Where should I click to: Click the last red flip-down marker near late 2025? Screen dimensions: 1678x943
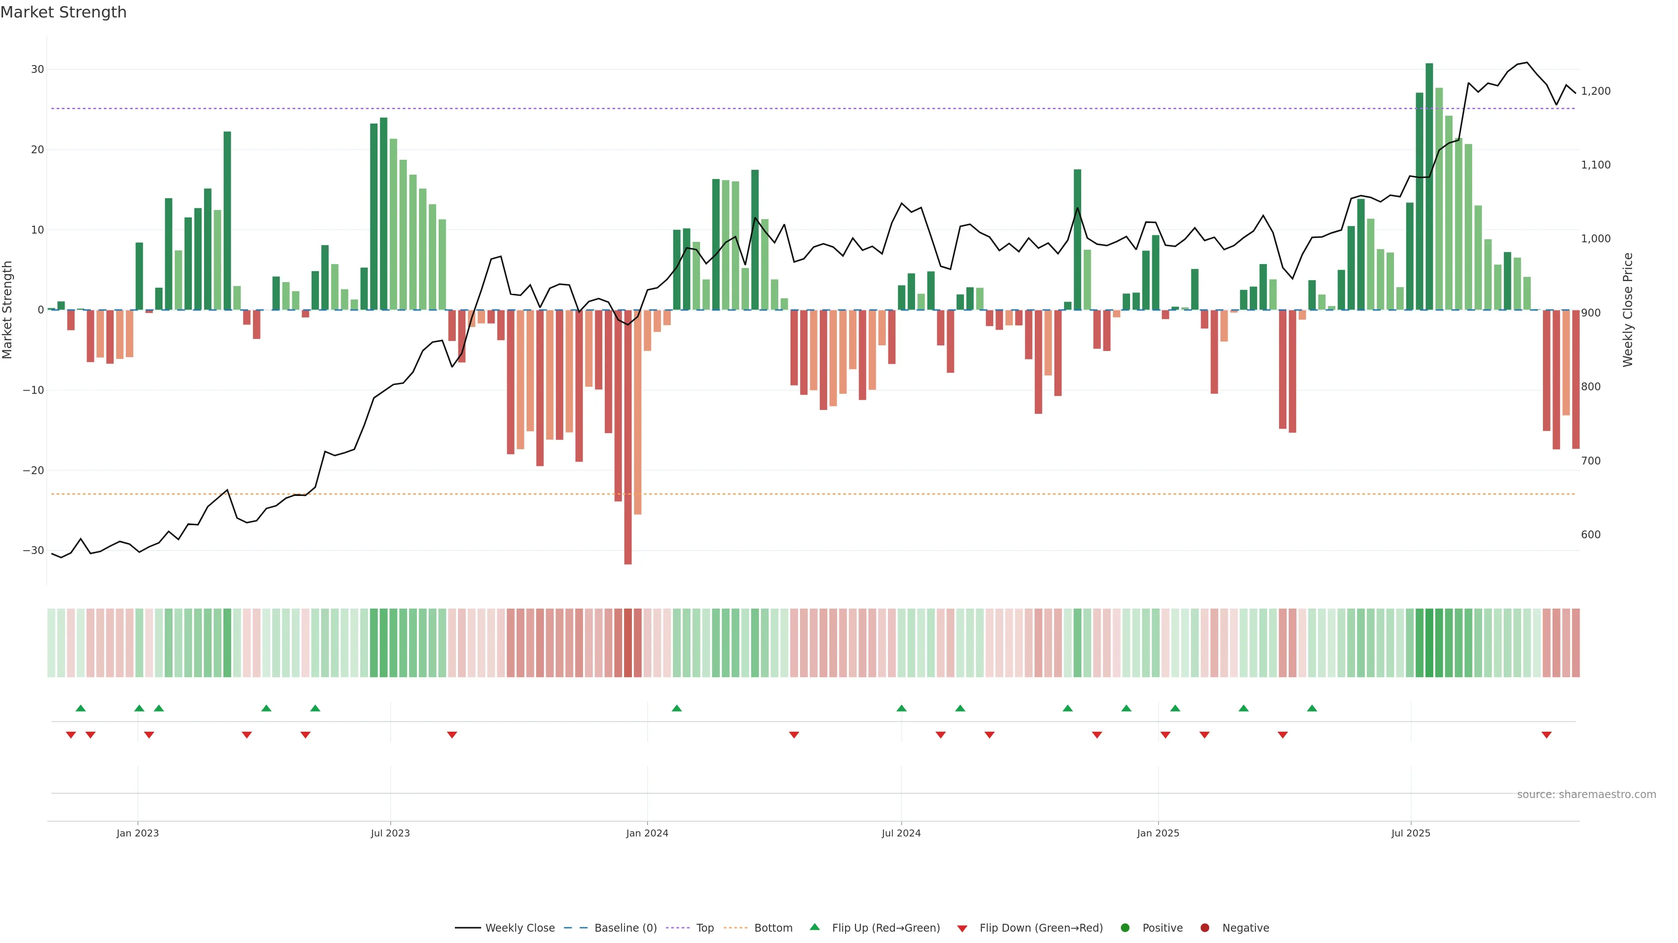[x=1546, y=735]
